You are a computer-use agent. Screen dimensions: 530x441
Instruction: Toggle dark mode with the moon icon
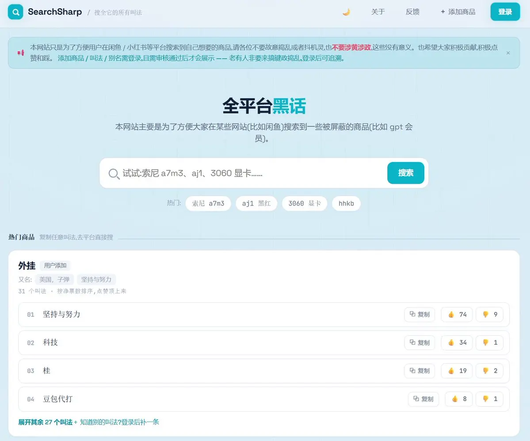coord(346,12)
